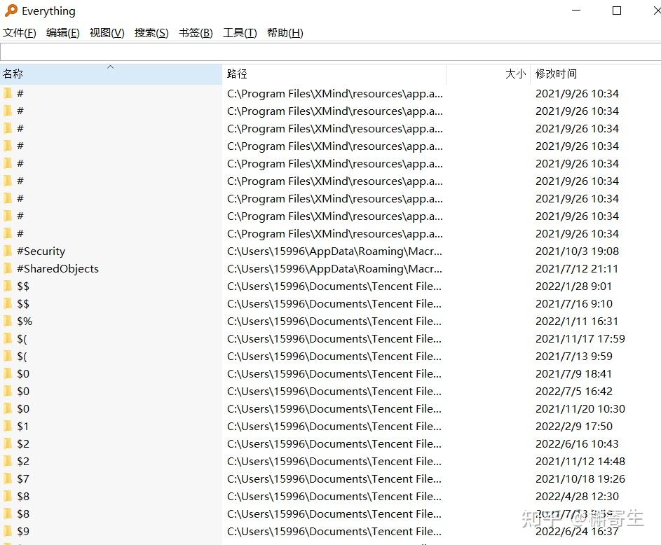Screen dimensions: 661x545
Task: Select the folder icon of the $% row
Action: 8,322
